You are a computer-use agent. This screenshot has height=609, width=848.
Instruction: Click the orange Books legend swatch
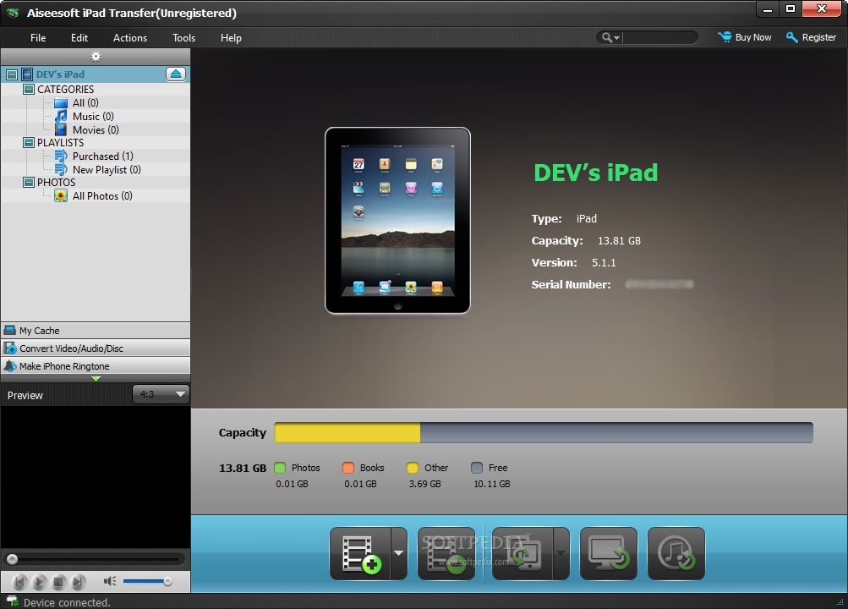pyautogui.click(x=348, y=467)
